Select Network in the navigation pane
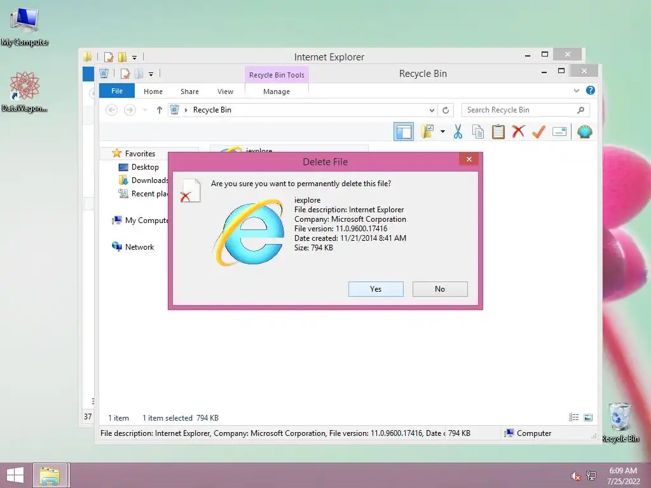The height and width of the screenshot is (488, 651). click(139, 247)
